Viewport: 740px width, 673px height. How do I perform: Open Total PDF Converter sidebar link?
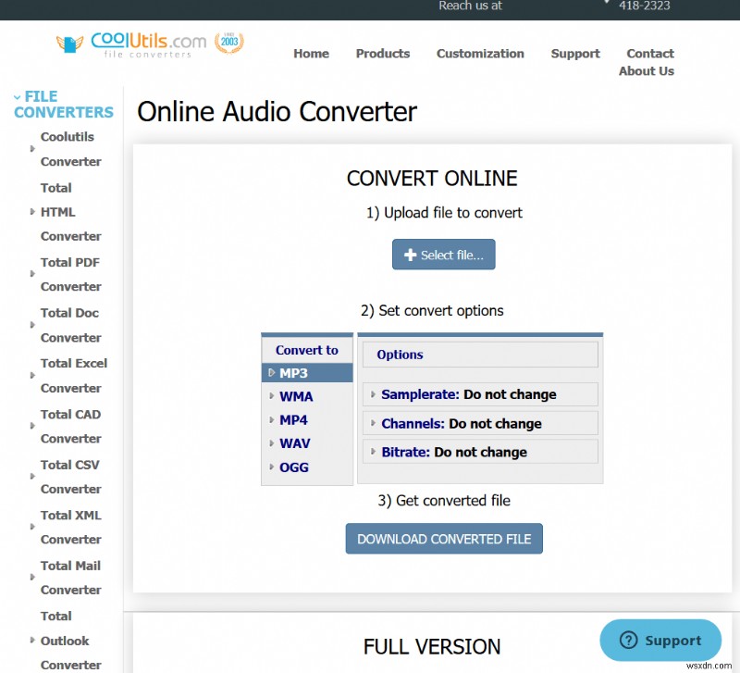[x=71, y=274]
